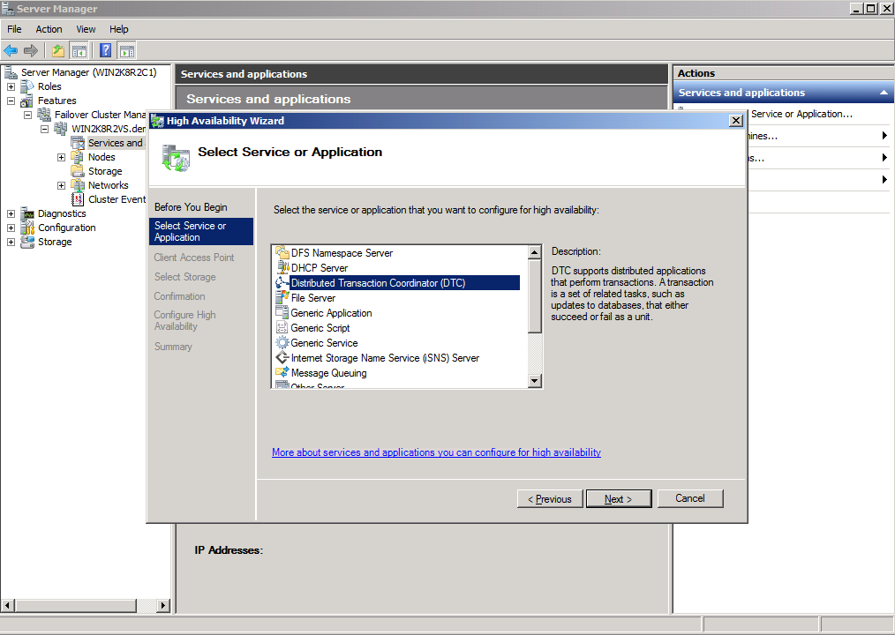895x635 pixels.
Task: Click the Up One Level folder icon
Action: point(57,51)
